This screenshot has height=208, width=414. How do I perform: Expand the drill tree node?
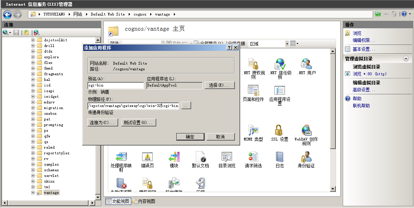pyautogui.click(x=33, y=46)
